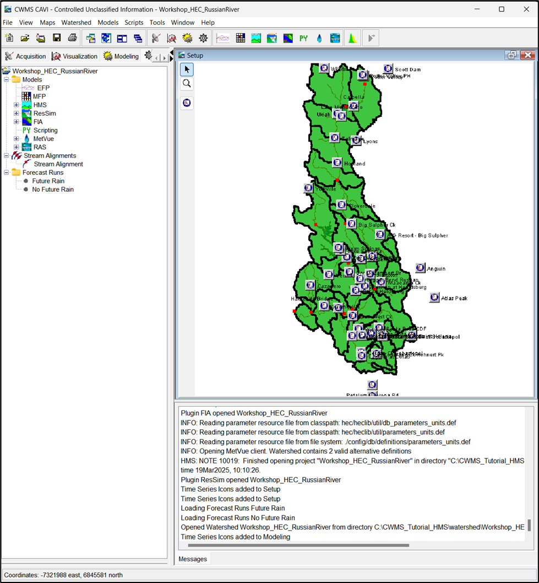The image size is (539, 583).
Task: Collapse the Forecast Runs folder
Action: [7, 172]
